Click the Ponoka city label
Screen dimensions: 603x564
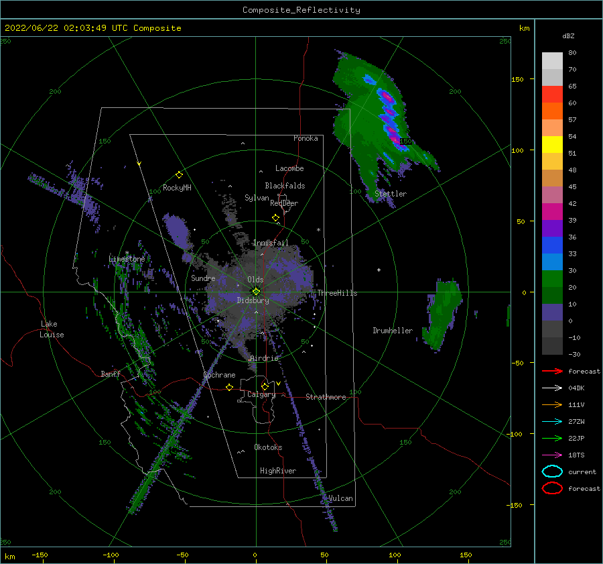(306, 138)
